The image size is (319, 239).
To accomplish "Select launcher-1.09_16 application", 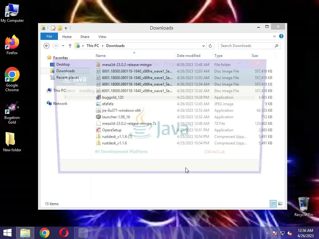I will click(184, 117).
